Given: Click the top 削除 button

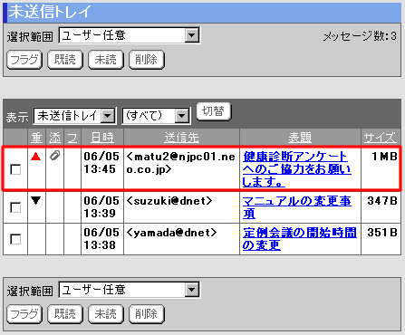Looking at the screenshot, I should [147, 60].
